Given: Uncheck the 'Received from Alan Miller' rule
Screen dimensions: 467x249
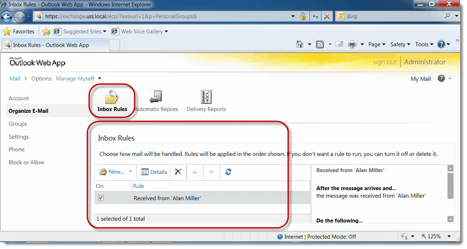Looking at the screenshot, I should [x=101, y=198].
